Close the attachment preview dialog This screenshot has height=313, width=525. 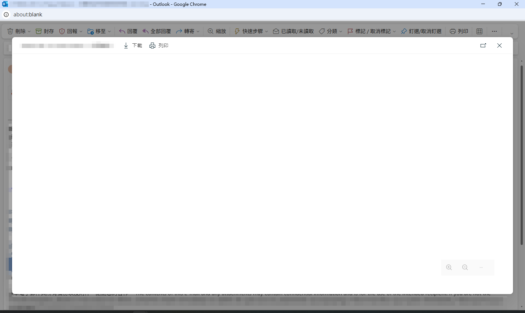499,45
